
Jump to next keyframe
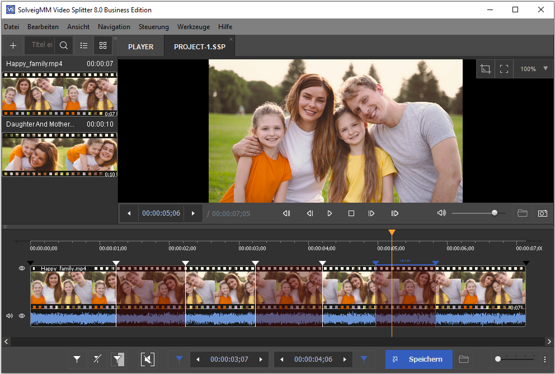(x=394, y=213)
